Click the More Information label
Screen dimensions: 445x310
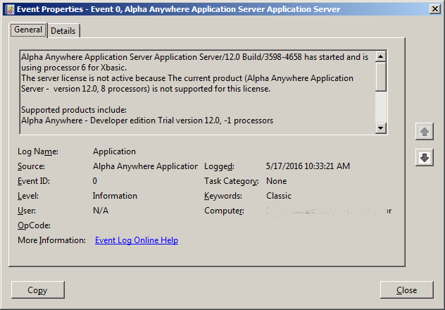coord(51,240)
